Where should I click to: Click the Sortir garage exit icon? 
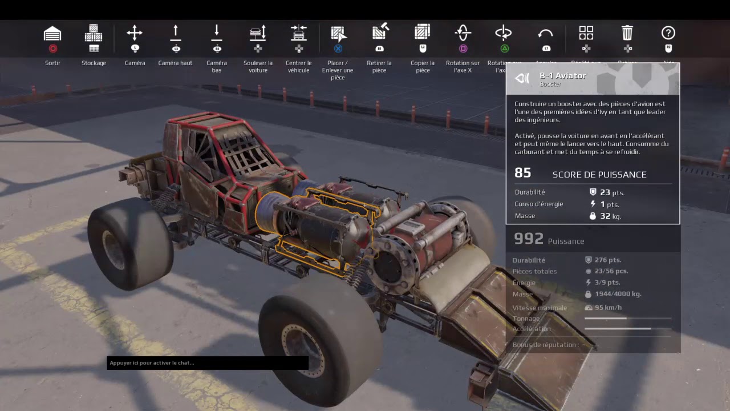pos(52,34)
